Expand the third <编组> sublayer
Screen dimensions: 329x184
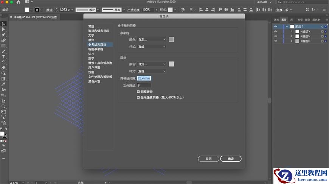coord(292,41)
